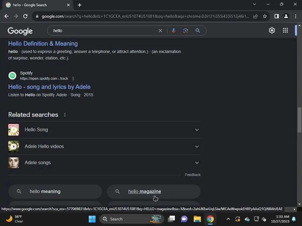Image resolution: width=302 pixels, height=226 pixels.
Task: Click the Spotify site icon
Action: pyautogui.click(x=12, y=76)
